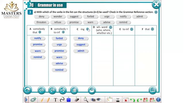This screenshot has width=184, height=103.
Task: Select 'refuse' in the verb list
Action: pos(58,22)
